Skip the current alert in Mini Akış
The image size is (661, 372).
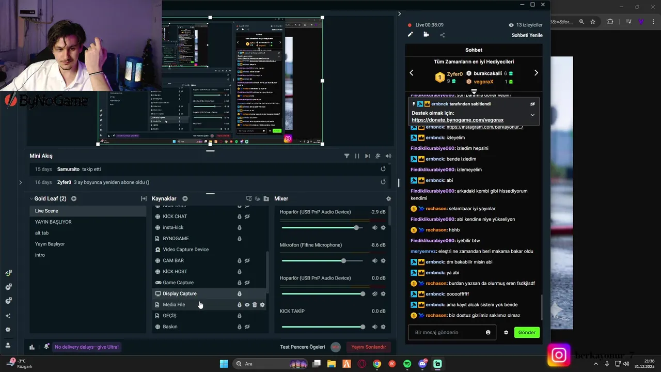(367, 156)
